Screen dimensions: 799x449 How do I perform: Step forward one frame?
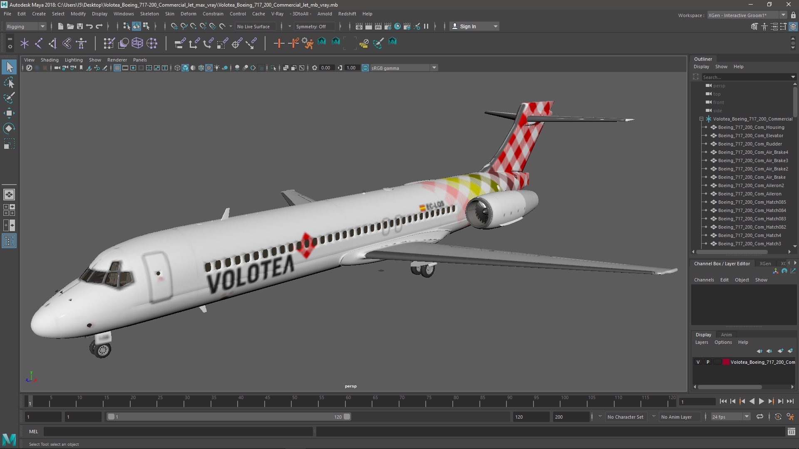[x=780, y=401]
